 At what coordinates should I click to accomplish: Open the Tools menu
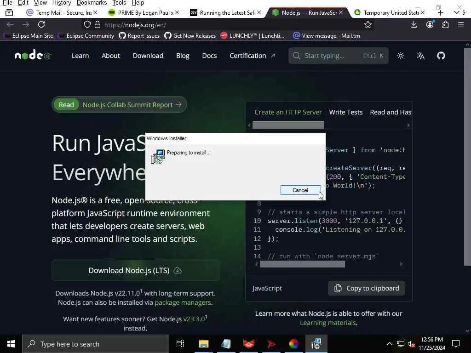(119, 3)
